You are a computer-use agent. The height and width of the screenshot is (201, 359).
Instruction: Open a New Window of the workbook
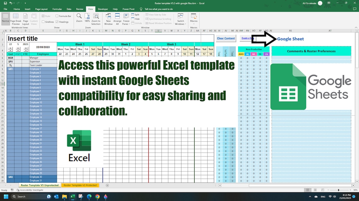[x=108, y=19]
